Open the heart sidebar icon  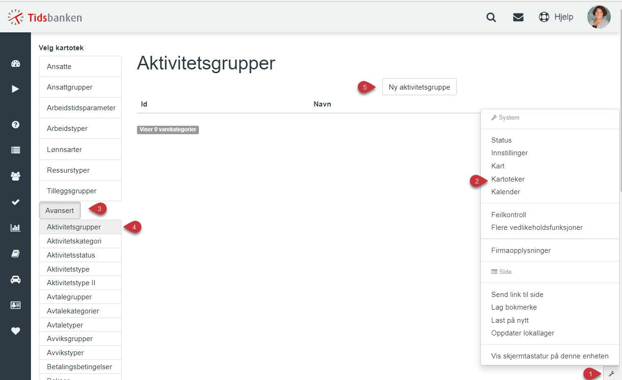[15, 331]
